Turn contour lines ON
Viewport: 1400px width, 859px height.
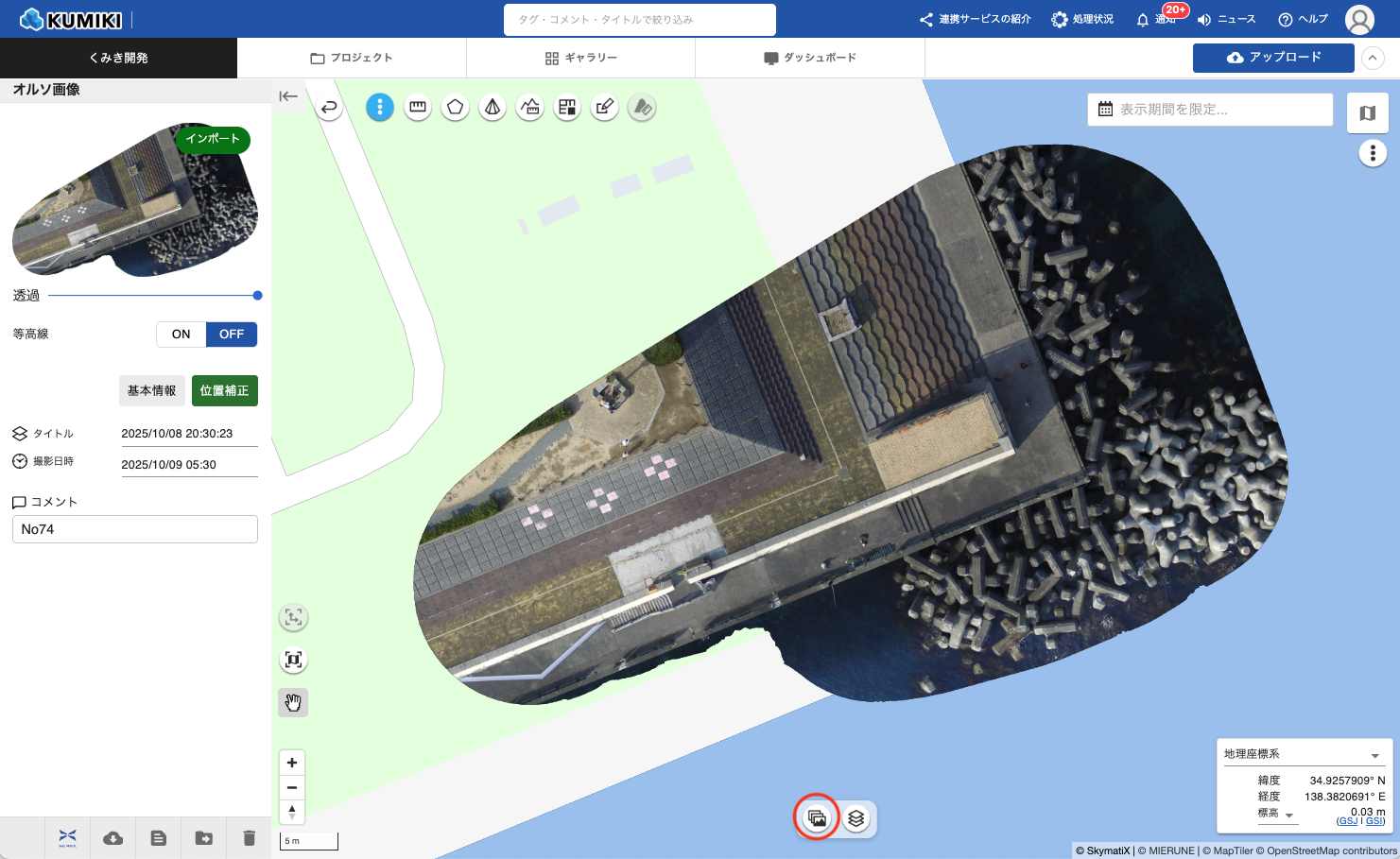click(x=181, y=335)
